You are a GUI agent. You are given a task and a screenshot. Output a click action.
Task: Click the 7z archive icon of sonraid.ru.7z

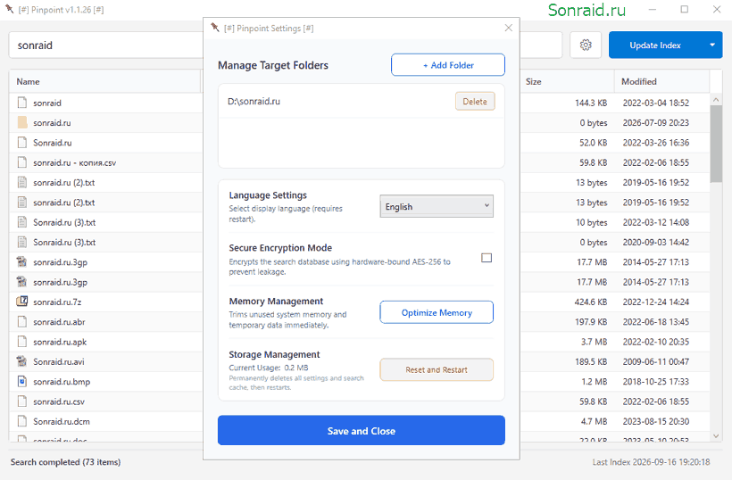point(22,302)
